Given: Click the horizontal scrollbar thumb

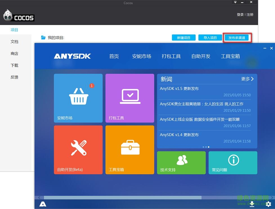Looking at the screenshot, I should coord(122,198).
